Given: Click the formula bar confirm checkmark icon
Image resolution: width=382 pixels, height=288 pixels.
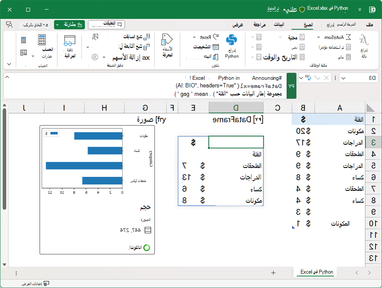Looking at the screenshot, I should pos(317,78).
